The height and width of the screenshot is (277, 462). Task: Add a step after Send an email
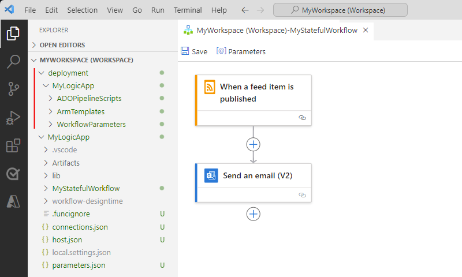pyautogui.click(x=253, y=214)
